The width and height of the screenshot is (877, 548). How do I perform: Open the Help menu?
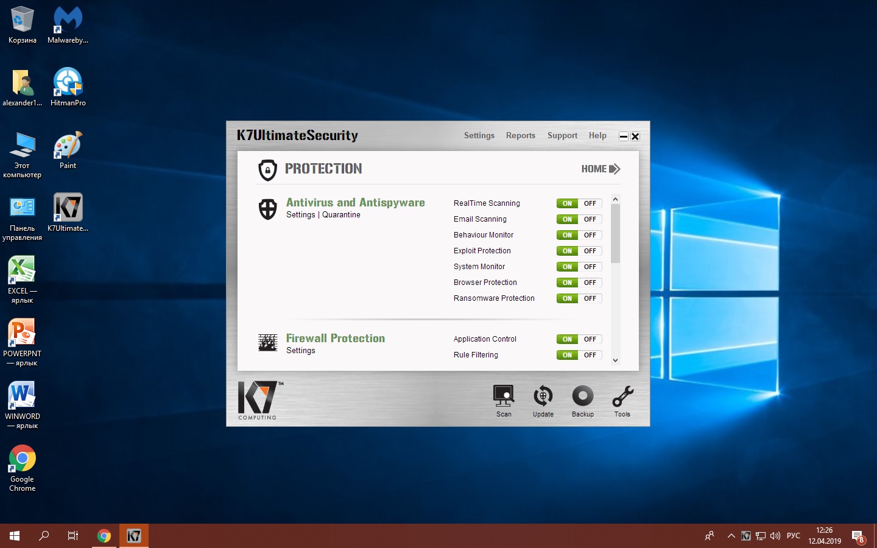pos(597,136)
